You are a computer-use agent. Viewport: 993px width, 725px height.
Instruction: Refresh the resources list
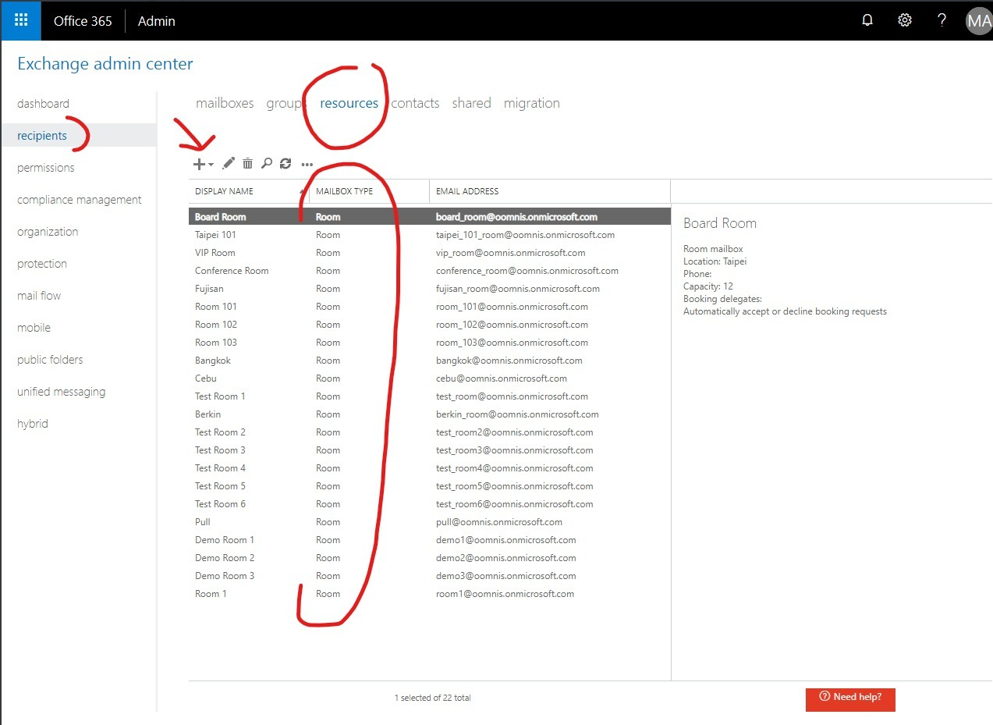click(x=285, y=164)
